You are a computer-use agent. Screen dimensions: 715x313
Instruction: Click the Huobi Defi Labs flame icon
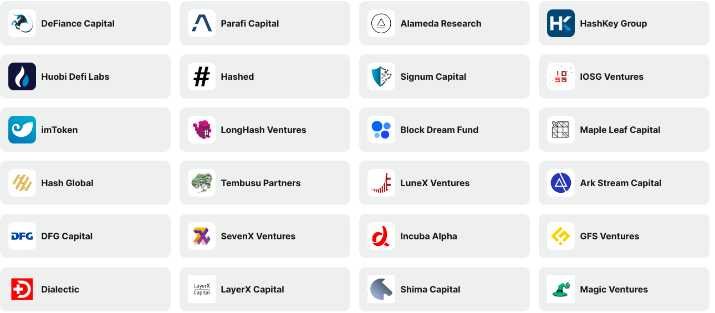pos(22,76)
